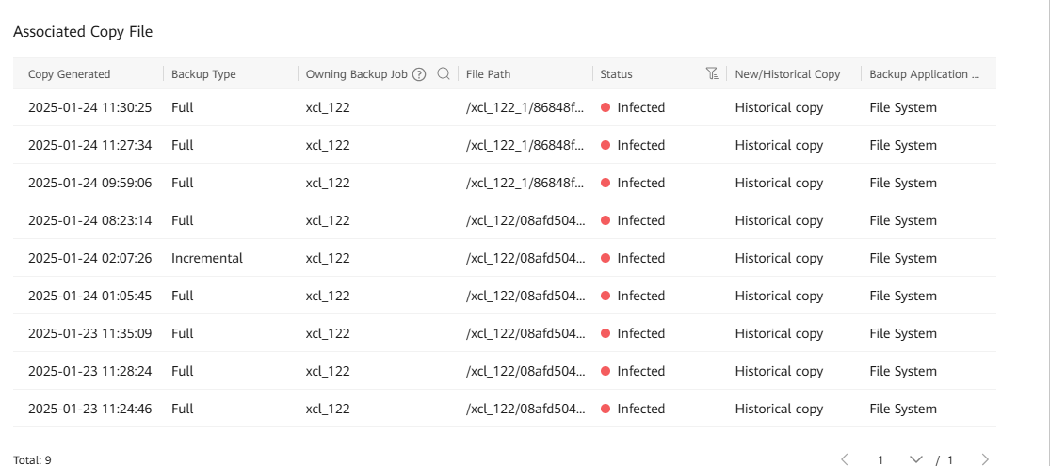Image resolution: width=1050 pixels, height=466 pixels.
Task: Click the New/Historical Copy column header
Action: [x=787, y=74]
